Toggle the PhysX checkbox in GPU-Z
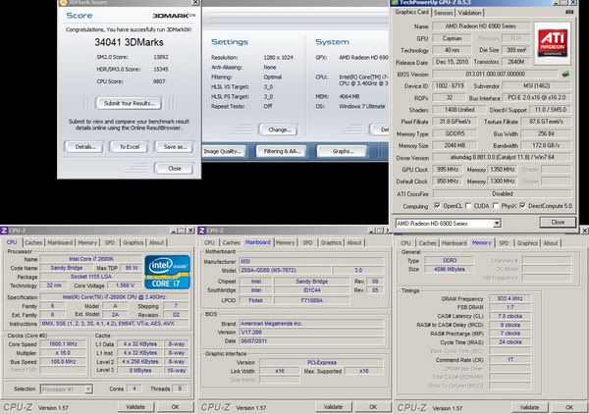The height and width of the screenshot is (414, 589). coord(496,206)
